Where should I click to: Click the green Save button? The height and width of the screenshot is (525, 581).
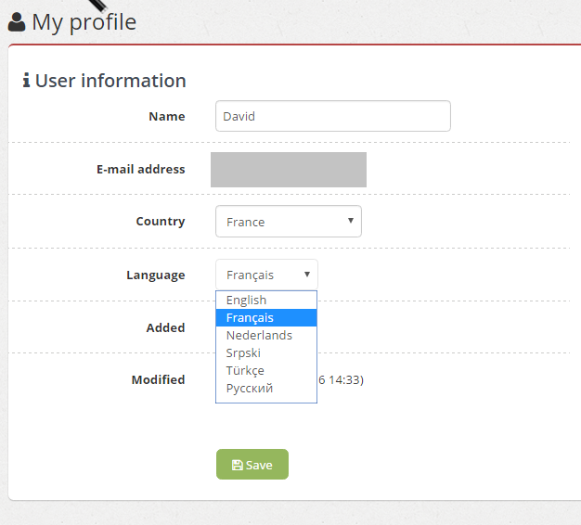252,465
